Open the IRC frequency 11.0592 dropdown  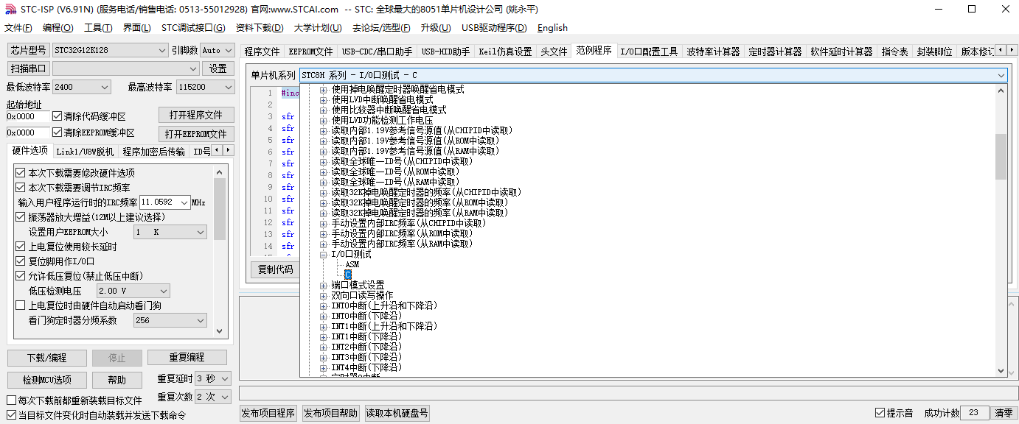pyautogui.click(x=164, y=202)
